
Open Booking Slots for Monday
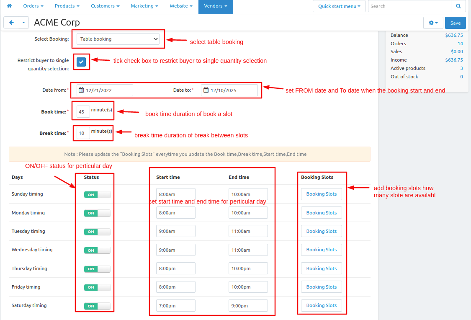pos(321,213)
